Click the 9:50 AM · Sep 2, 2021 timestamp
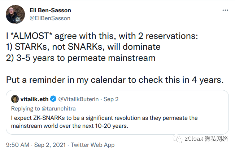The height and width of the screenshot is (149, 235). (36, 145)
